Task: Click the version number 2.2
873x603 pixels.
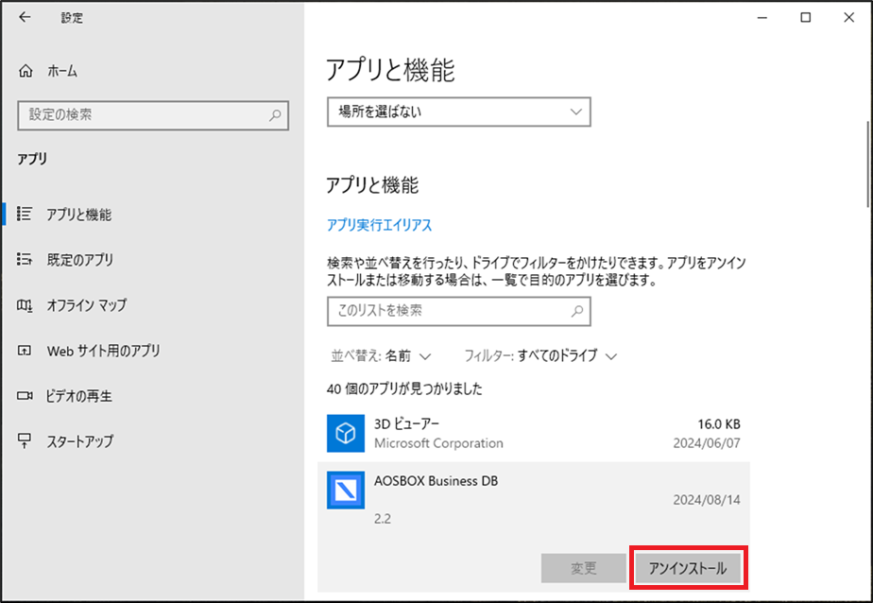Action: click(383, 519)
